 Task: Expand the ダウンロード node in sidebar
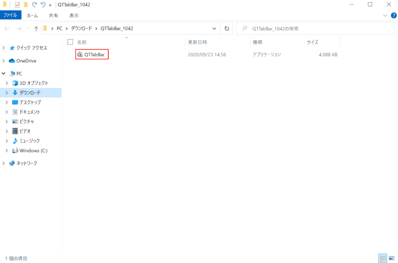click(7, 93)
